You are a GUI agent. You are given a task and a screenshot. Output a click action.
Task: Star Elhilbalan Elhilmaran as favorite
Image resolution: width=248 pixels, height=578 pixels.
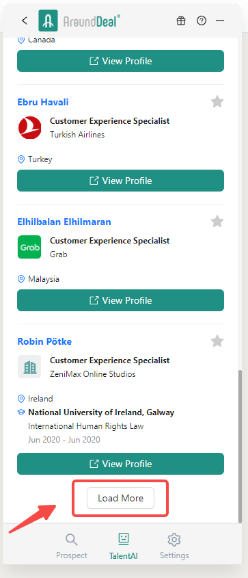pyautogui.click(x=217, y=222)
